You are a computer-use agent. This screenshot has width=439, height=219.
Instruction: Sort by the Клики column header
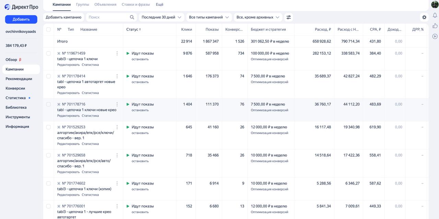(x=187, y=29)
